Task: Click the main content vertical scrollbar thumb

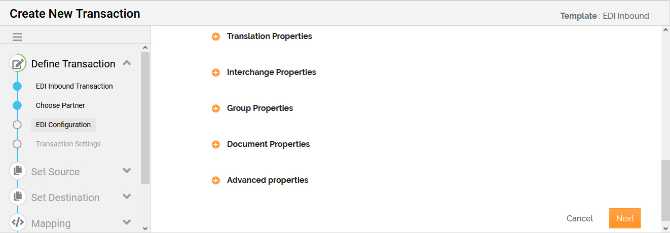Action: (x=665, y=190)
